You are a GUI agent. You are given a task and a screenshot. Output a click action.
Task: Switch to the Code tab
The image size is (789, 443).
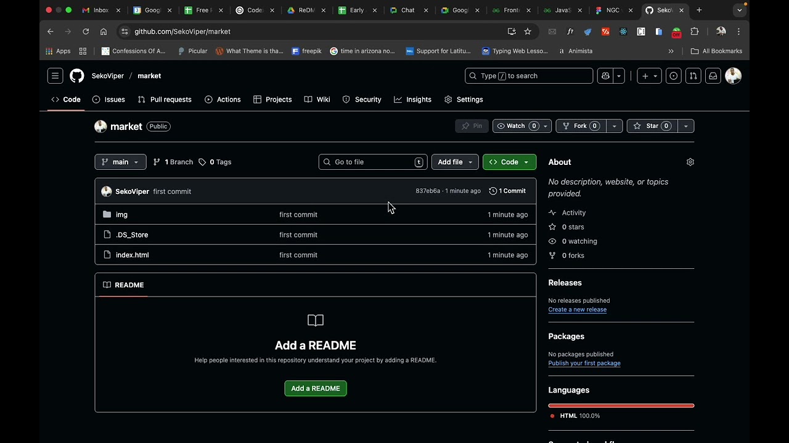pos(66,100)
